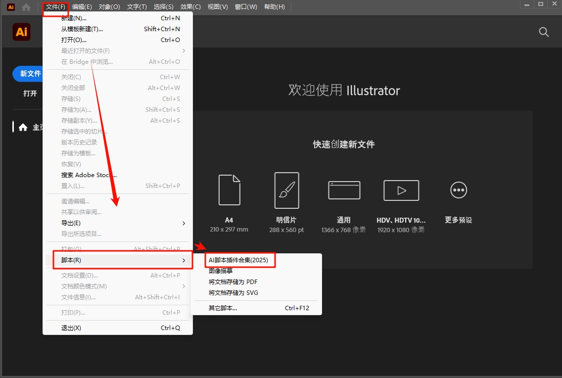
Task: Expand the 最近打开的文件(F) submenu
Action: [x=184, y=50]
